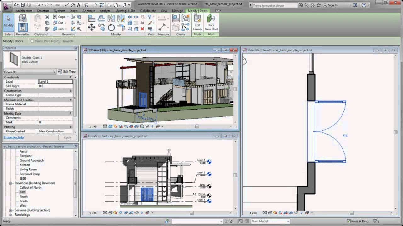Image resolution: width=403 pixels, height=226 pixels.
Task: Select the Move tool in Modify panel
Action: pyautogui.click(x=92, y=27)
